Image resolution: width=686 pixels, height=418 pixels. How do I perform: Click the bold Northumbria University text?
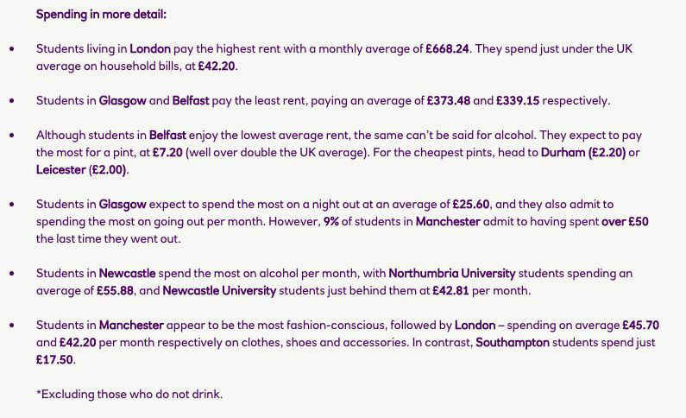point(452,274)
